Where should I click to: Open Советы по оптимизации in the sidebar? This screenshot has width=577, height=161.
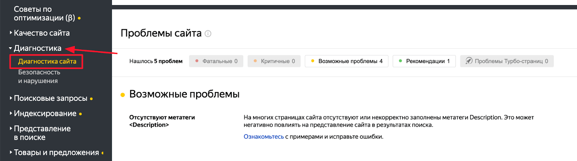click(44, 13)
